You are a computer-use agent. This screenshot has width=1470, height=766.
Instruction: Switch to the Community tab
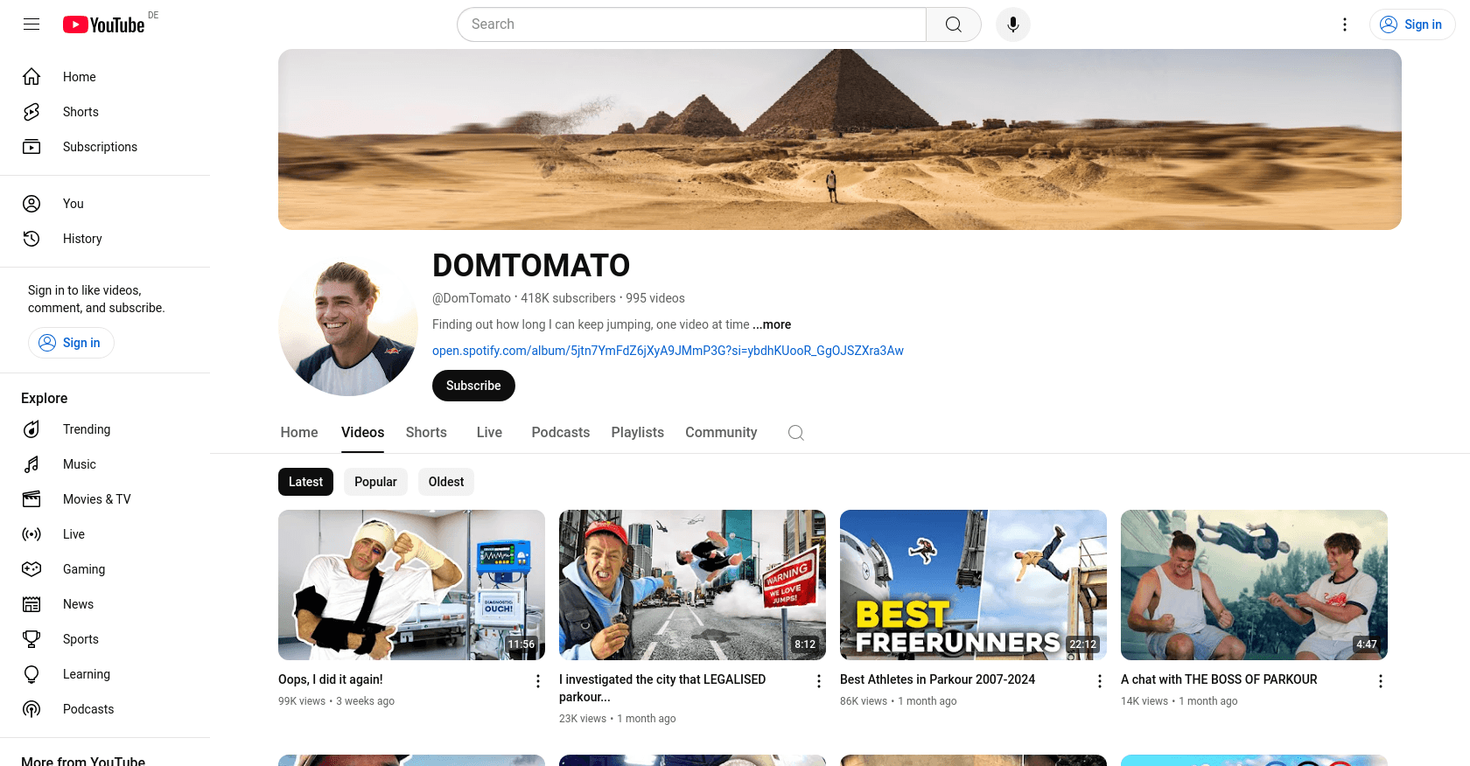(x=721, y=433)
